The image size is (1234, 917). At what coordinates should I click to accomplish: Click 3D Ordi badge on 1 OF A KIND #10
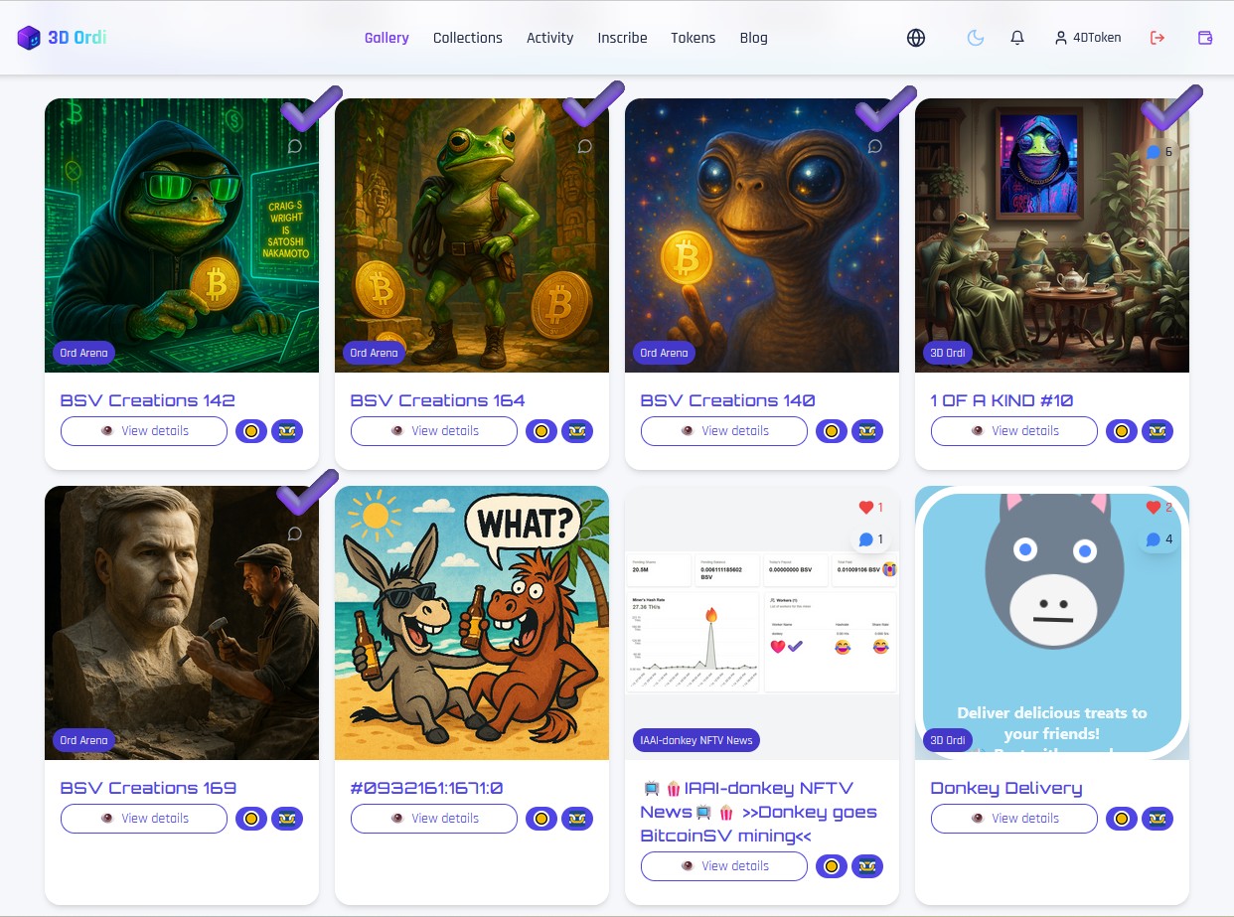[949, 353]
